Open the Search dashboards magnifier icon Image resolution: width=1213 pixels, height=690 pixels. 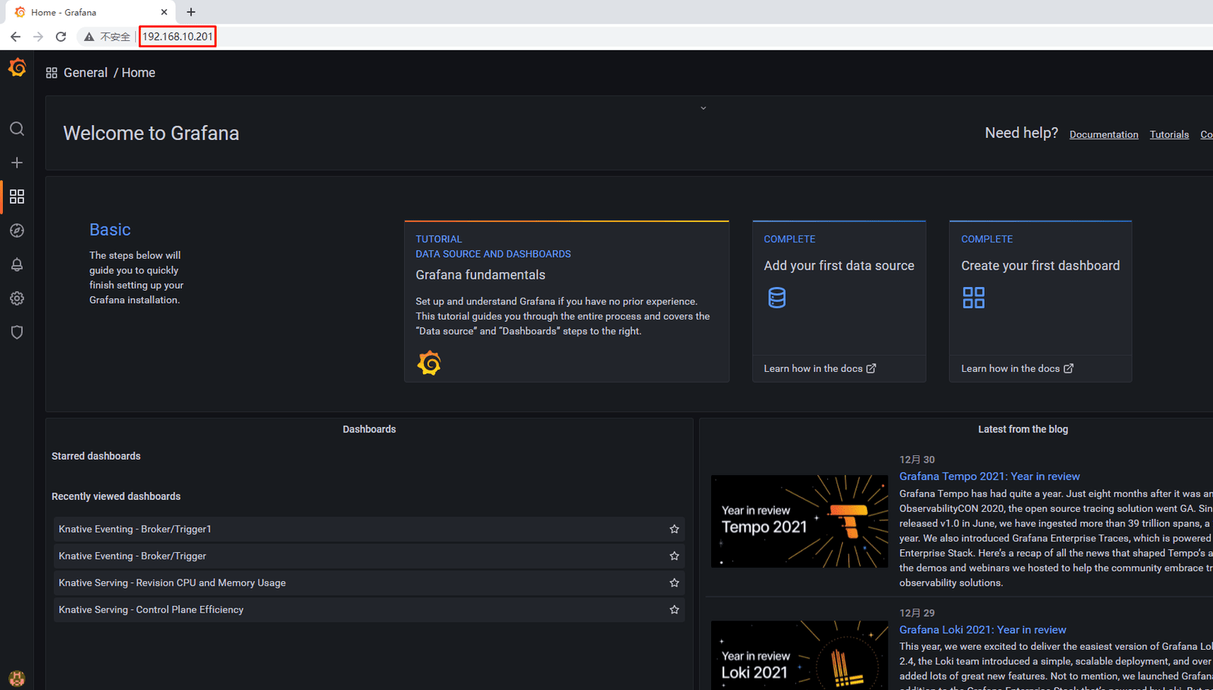tap(17, 129)
